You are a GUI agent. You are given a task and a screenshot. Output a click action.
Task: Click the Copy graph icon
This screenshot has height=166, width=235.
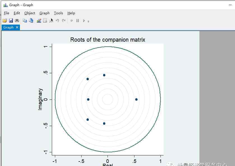coord(25,20)
